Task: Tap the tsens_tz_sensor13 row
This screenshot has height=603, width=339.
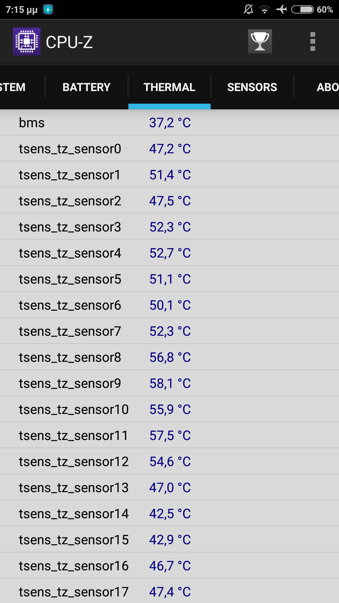Action: pyautogui.click(x=169, y=488)
